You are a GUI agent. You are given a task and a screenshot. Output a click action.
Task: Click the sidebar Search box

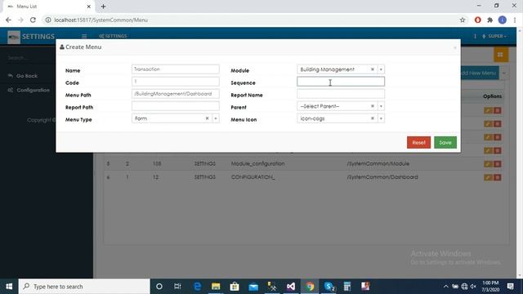[x=29, y=58]
